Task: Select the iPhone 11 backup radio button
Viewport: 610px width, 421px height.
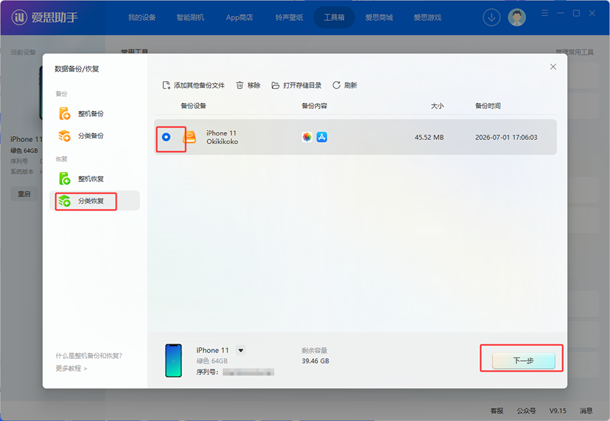Action: [166, 137]
